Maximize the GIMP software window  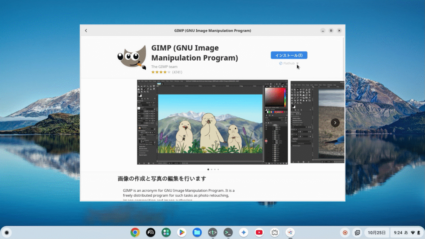click(331, 31)
